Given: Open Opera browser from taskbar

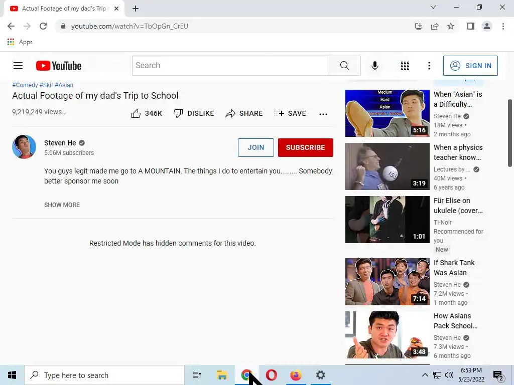Looking at the screenshot, I should point(272,375).
